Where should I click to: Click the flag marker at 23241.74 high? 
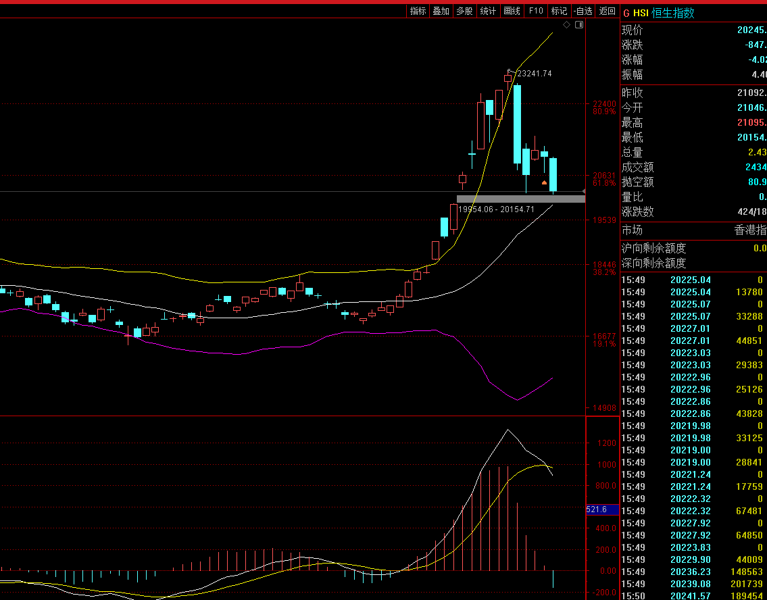click(510, 71)
